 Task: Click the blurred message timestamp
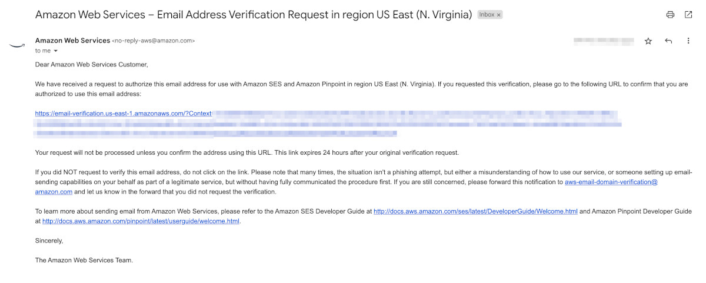tap(604, 41)
